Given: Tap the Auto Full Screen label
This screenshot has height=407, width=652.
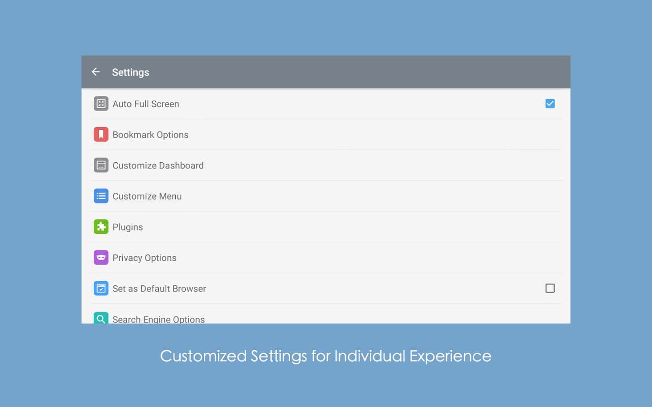Looking at the screenshot, I should [x=146, y=104].
